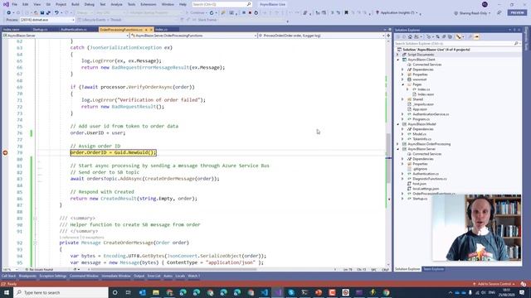Click Solution Explorer Preview Selected Items icon
Screen dimensions: 531x298
point(476,36)
